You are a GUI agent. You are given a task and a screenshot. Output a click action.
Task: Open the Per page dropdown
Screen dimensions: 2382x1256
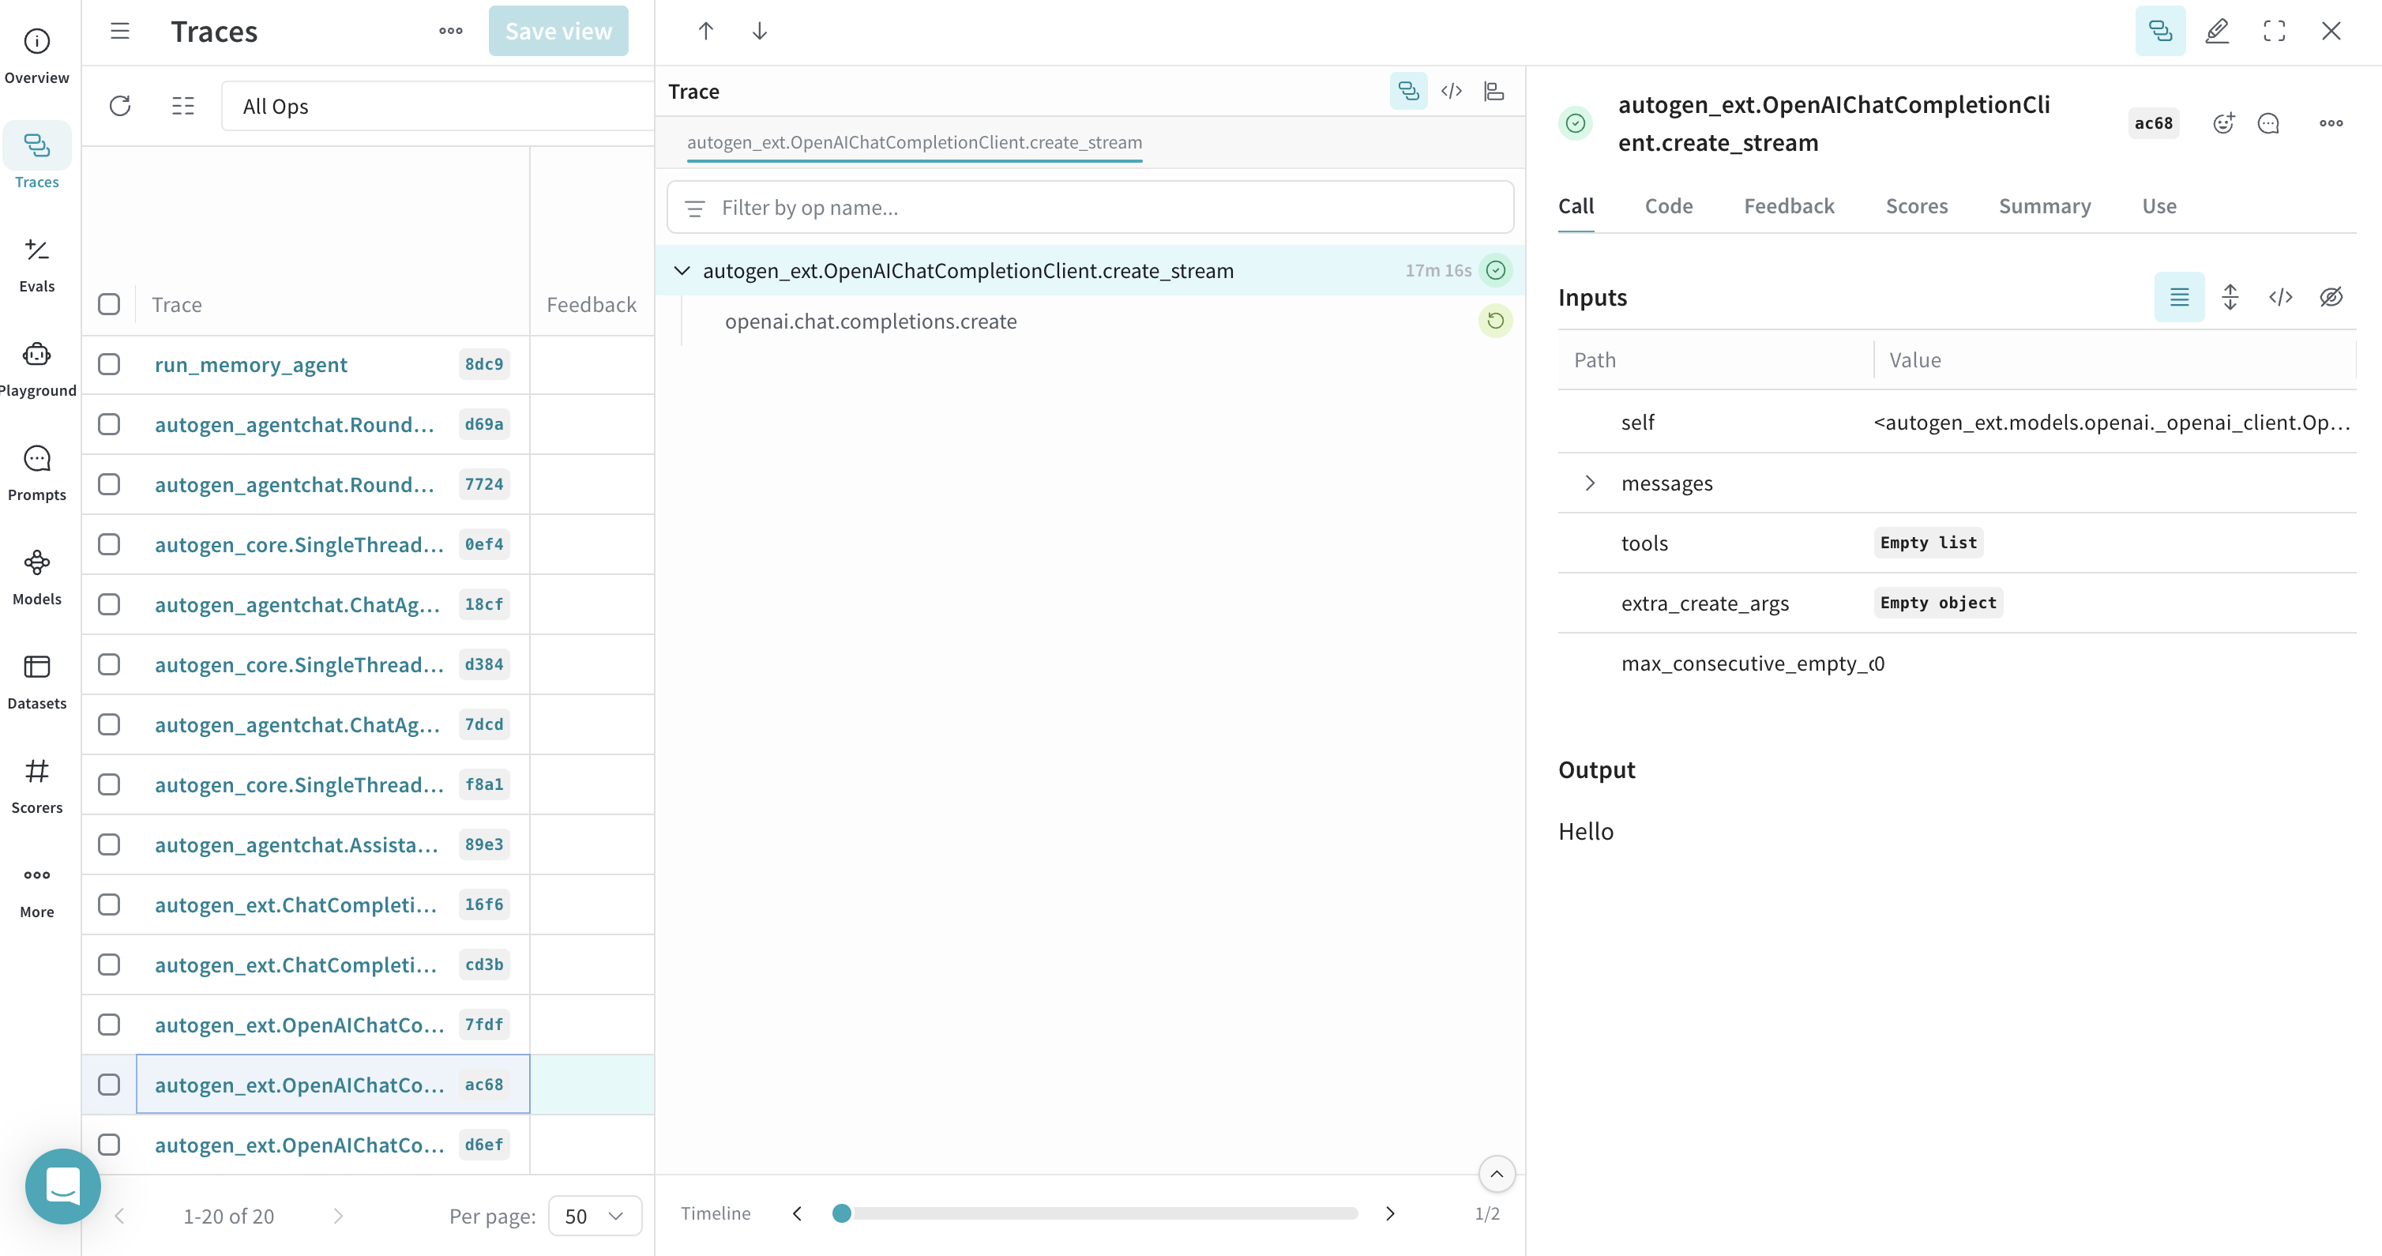click(595, 1215)
